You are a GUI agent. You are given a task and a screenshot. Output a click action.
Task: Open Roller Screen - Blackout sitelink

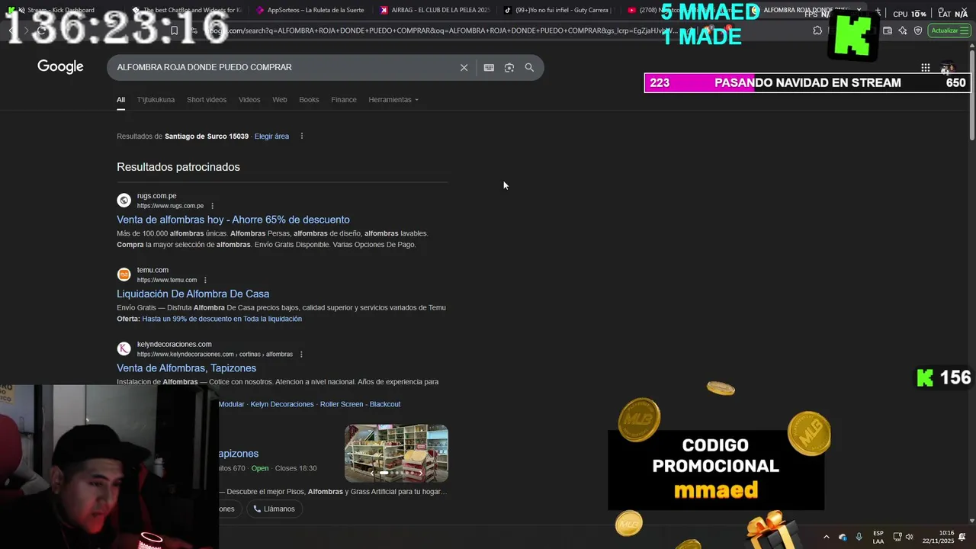[360, 404]
